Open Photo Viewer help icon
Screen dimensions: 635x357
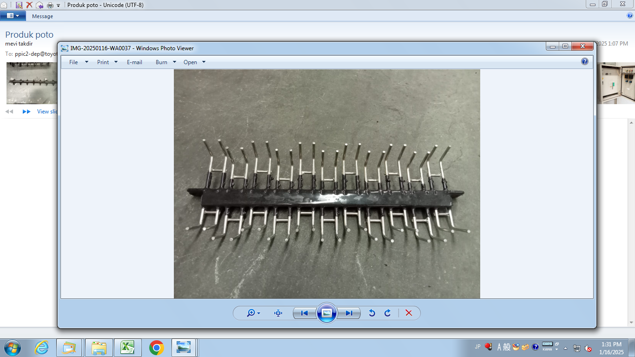pyautogui.click(x=585, y=61)
